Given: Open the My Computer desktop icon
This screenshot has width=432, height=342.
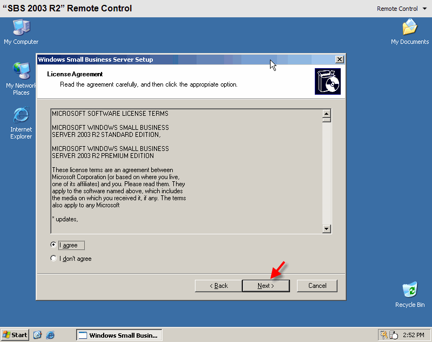Looking at the screenshot, I should click(x=21, y=32).
